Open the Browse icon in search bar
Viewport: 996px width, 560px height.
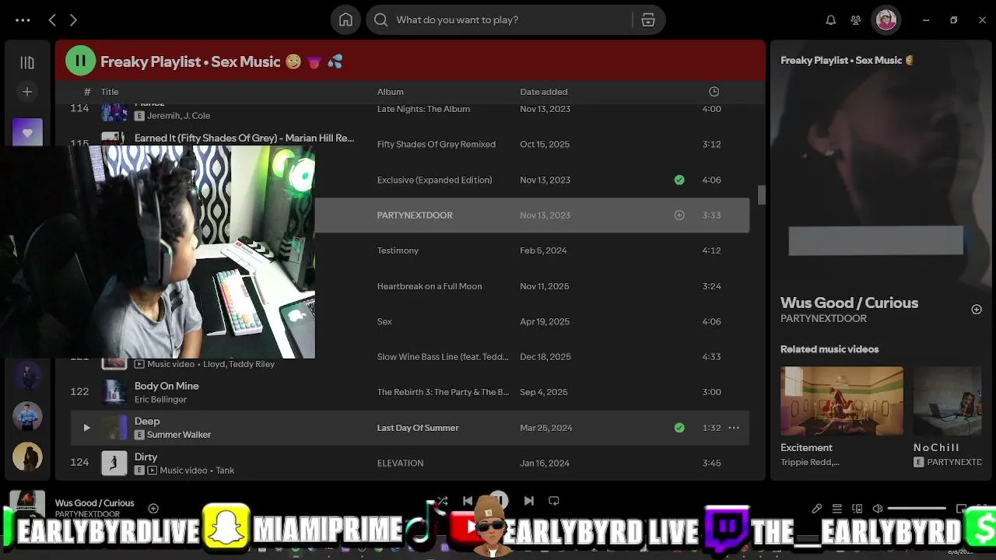(x=648, y=20)
